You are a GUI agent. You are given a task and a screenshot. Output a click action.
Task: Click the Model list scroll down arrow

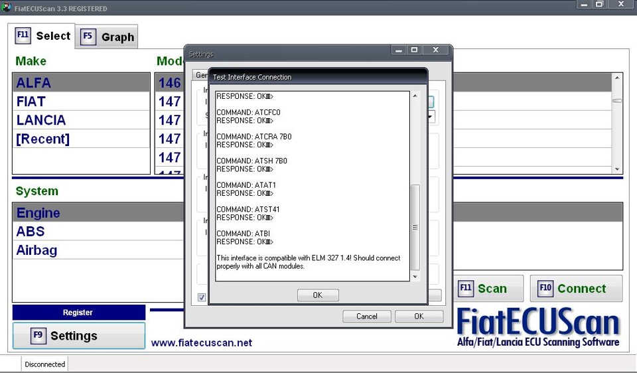click(617, 169)
